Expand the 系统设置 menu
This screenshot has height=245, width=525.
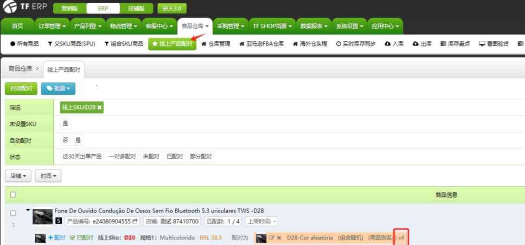pyautogui.click(x=350, y=26)
